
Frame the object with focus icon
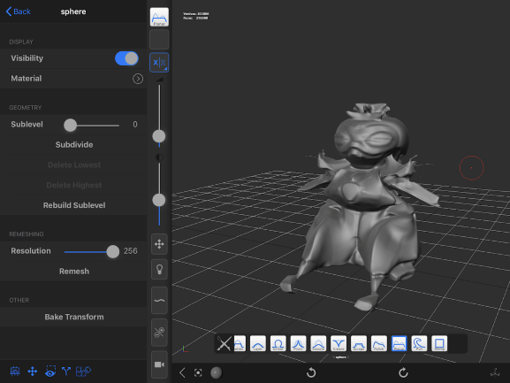click(198, 373)
